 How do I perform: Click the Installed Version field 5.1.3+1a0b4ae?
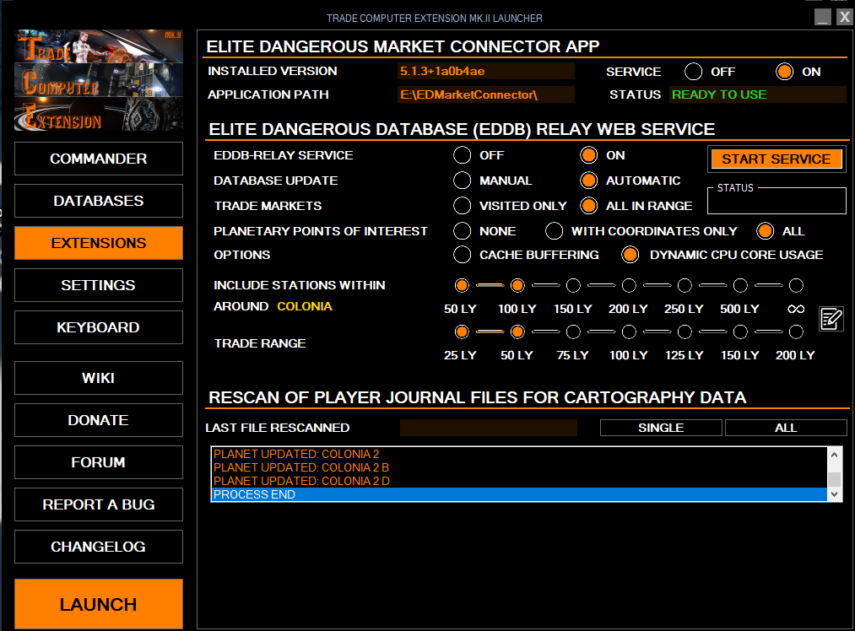pos(486,71)
